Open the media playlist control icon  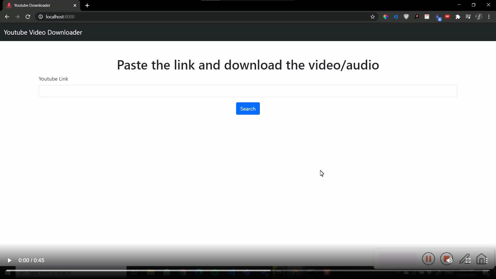coord(468,17)
